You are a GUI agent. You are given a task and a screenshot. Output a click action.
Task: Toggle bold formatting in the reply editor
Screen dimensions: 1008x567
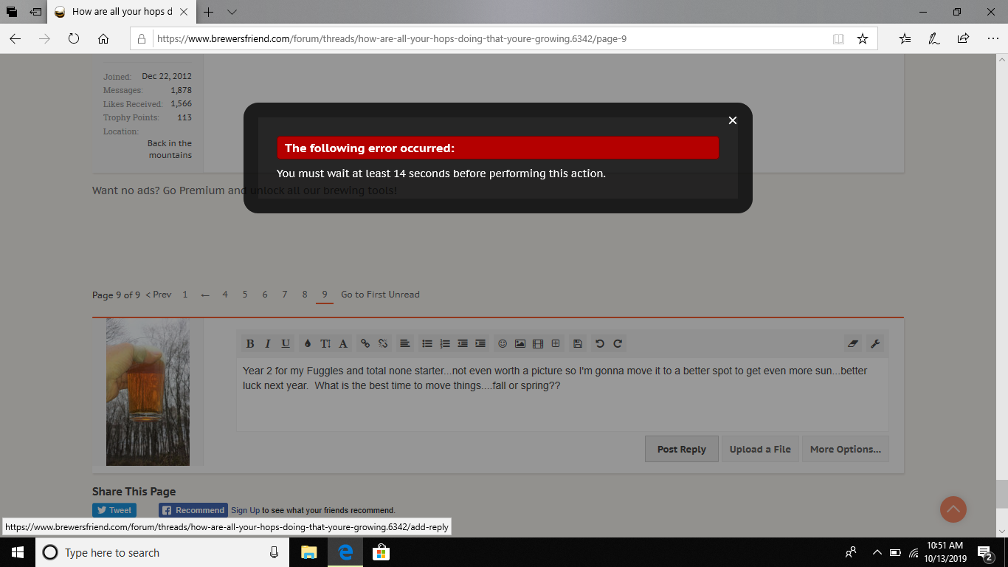point(250,343)
